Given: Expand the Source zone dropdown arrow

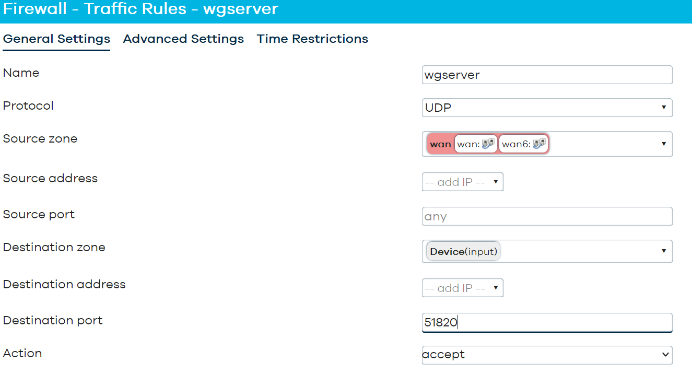Looking at the screenshot, I should pyautogui.click(x=663, y=144).
